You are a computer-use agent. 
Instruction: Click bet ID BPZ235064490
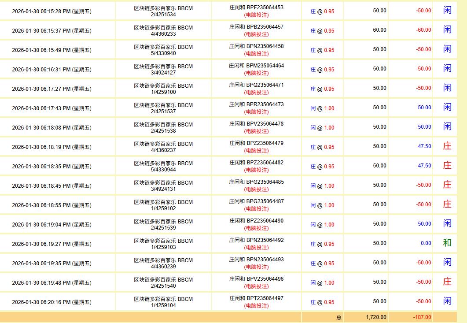[x=265, y=221]
